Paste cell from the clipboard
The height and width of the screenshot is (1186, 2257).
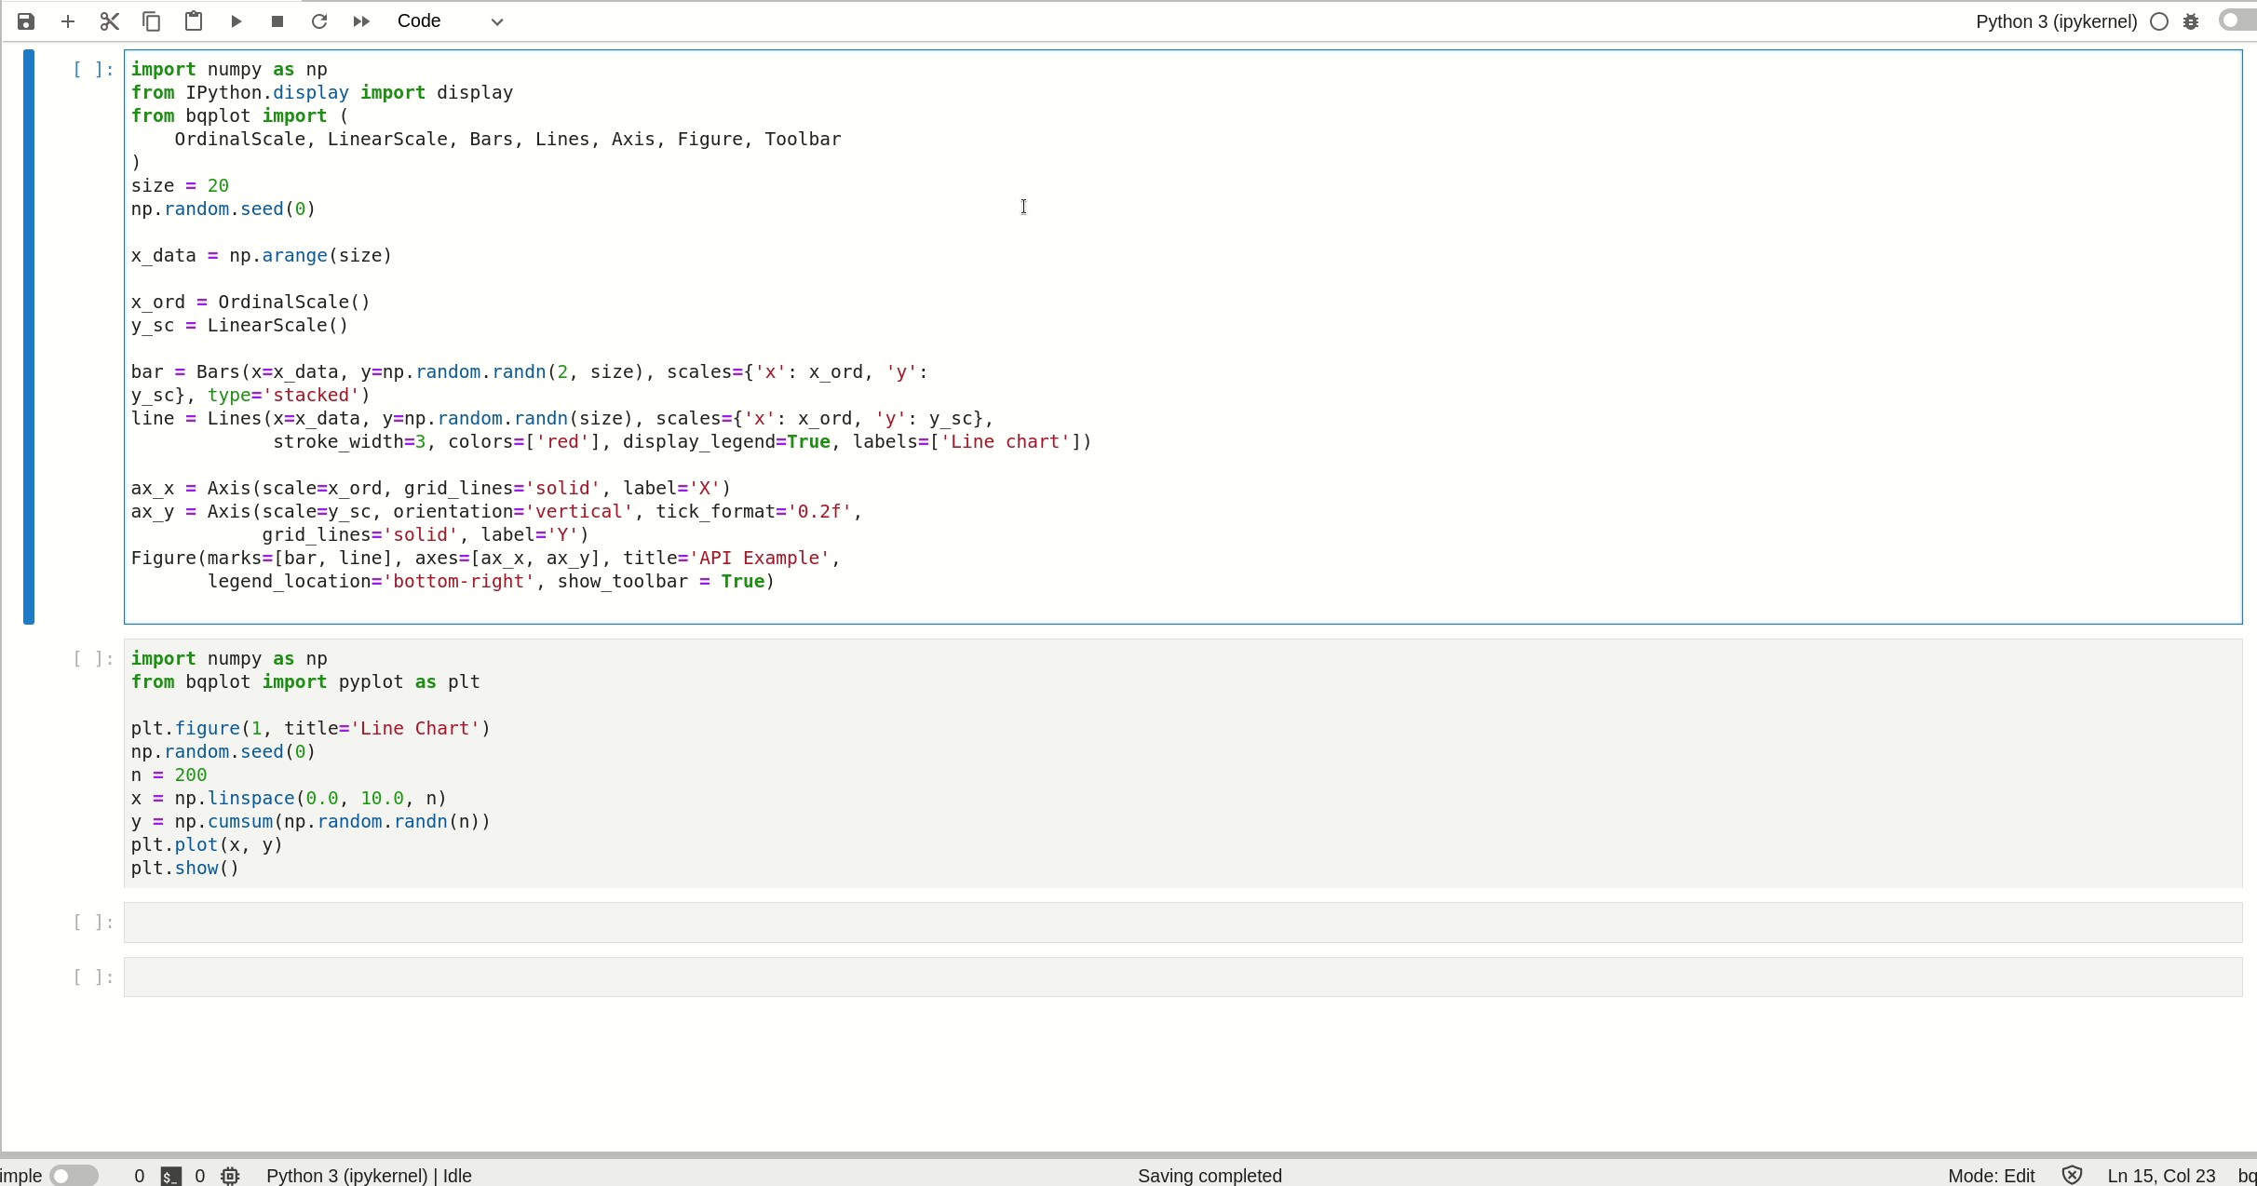click(194, 21)
